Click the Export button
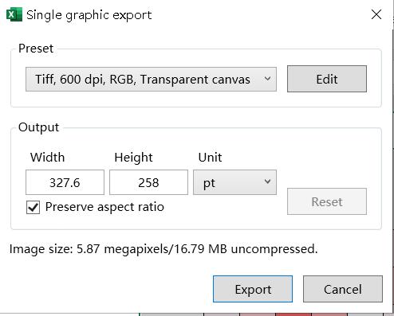The image size is (394, 316). click(253, 289)
